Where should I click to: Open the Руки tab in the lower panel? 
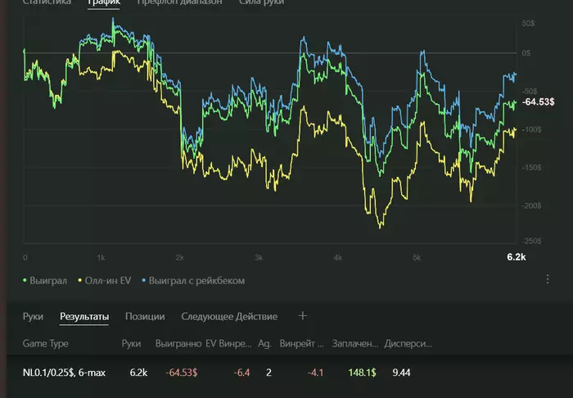coord(33,316)
